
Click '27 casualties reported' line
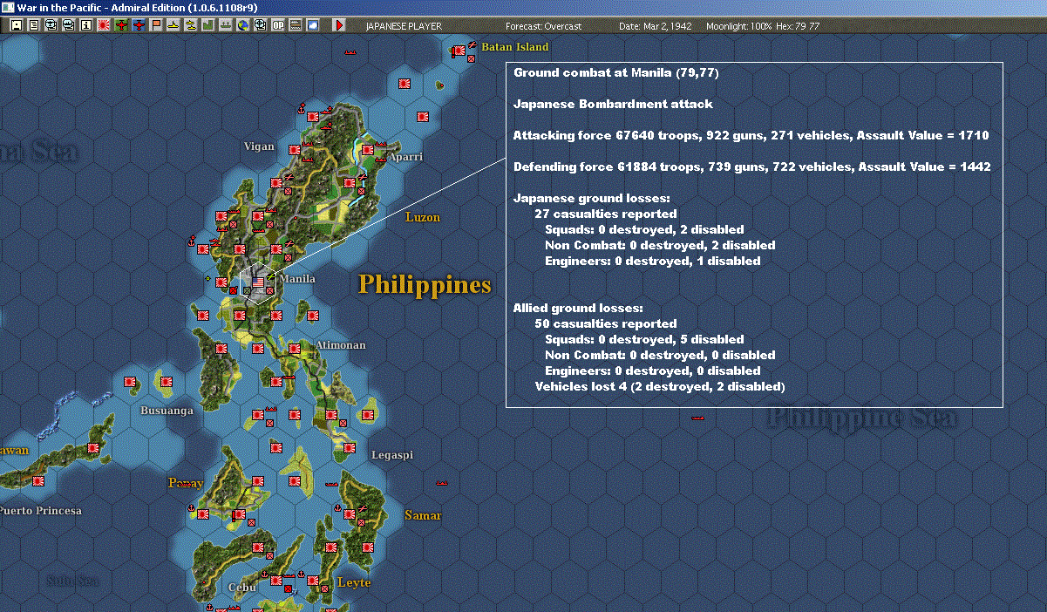click(606, 214)
